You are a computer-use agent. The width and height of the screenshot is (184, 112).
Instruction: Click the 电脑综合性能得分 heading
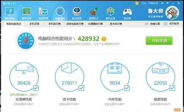(x=56, y=39)
